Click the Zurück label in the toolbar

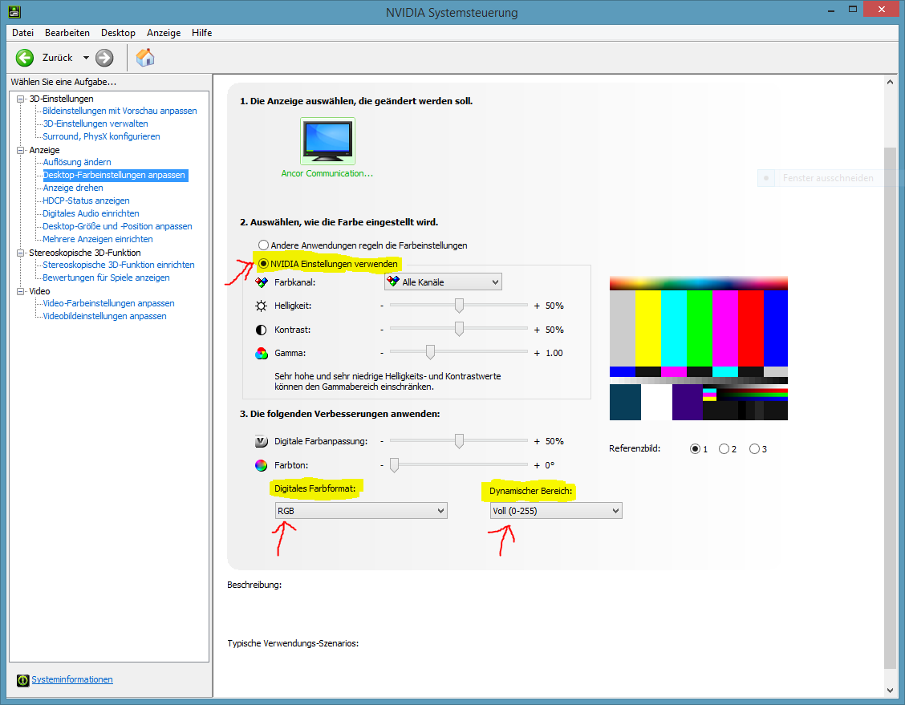(x=58, y=58)
